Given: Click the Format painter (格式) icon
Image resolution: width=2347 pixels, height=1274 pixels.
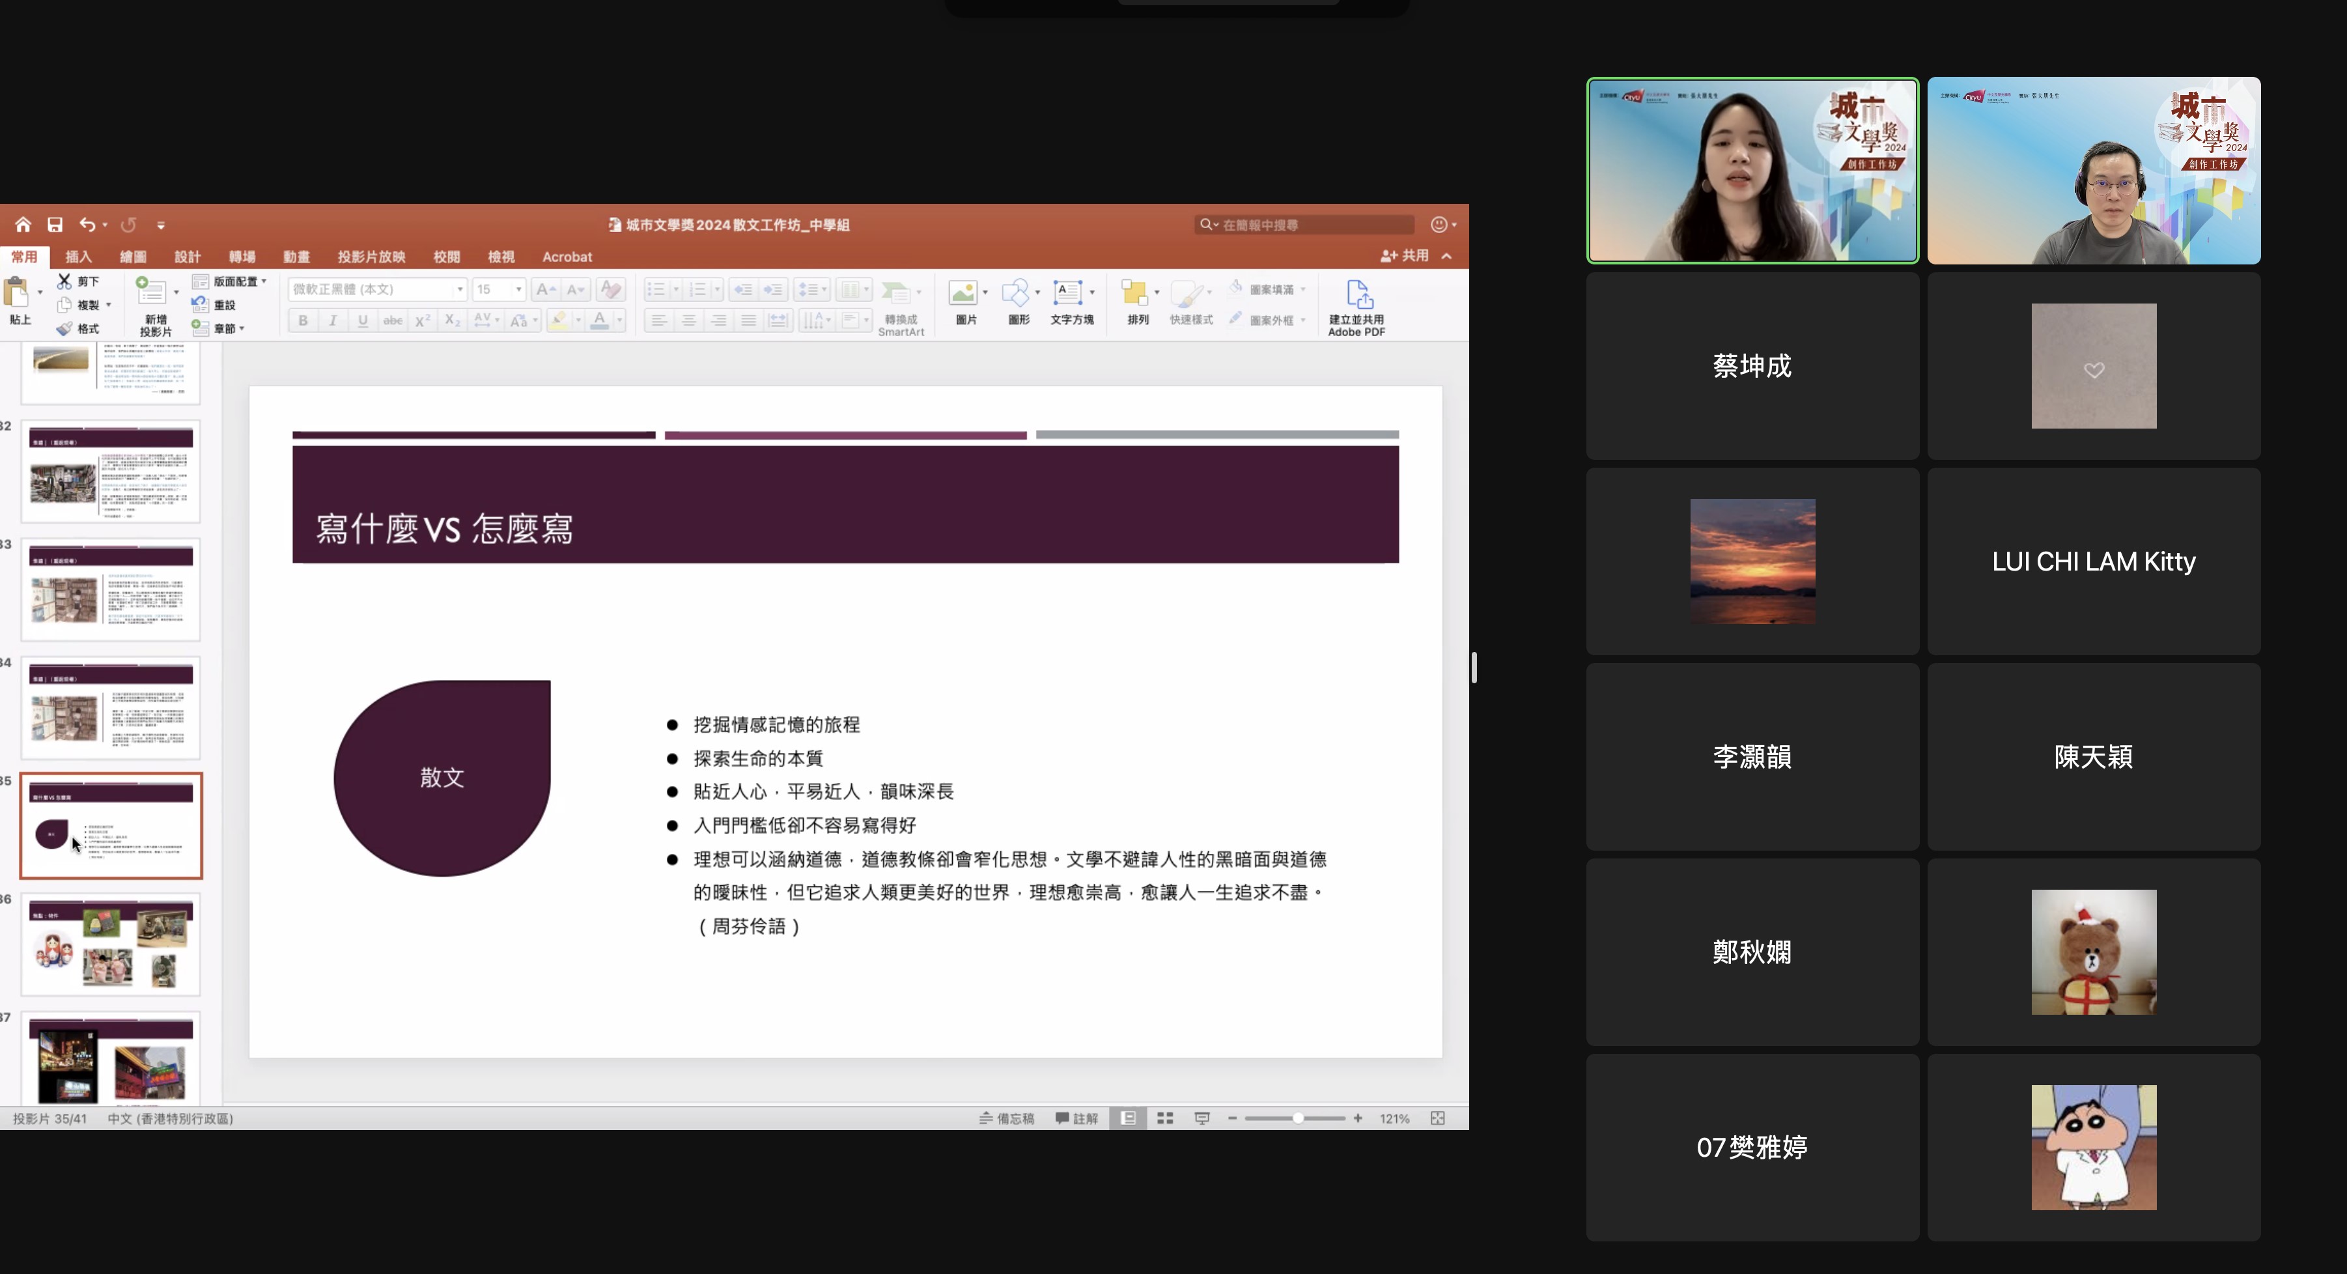Looking at the screenshot, I should pos(64,328).
